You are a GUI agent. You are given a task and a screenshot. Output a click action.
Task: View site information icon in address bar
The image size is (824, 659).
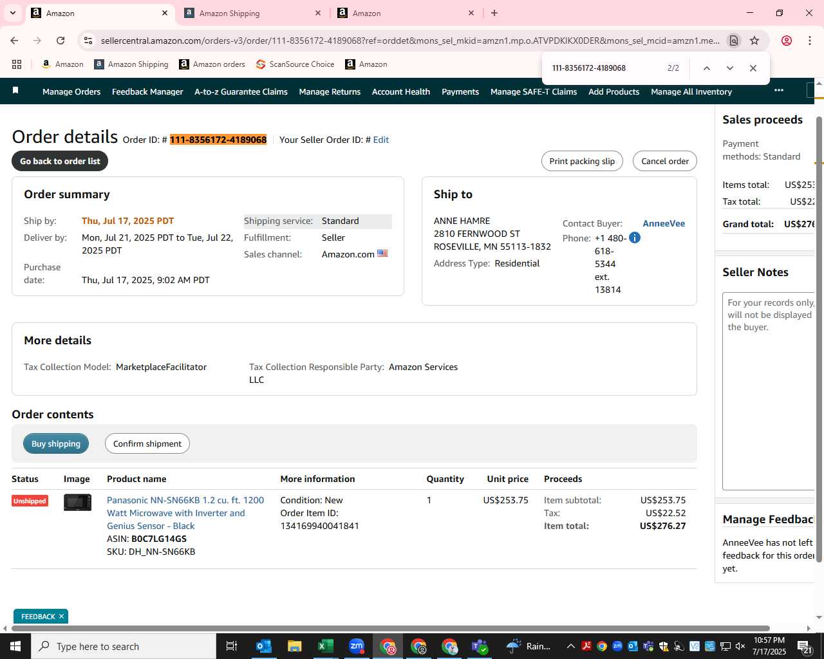pos(88,41)
